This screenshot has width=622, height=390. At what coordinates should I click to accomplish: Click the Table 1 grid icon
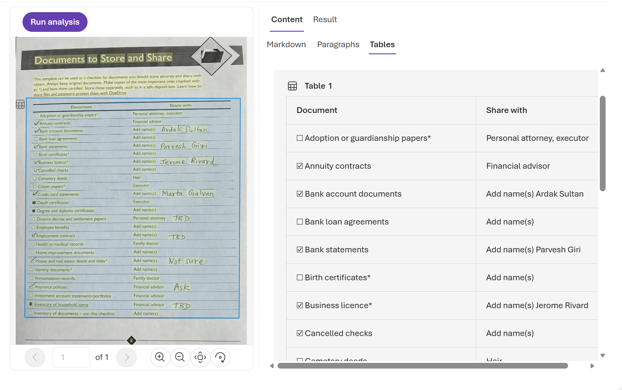[292, 86]
